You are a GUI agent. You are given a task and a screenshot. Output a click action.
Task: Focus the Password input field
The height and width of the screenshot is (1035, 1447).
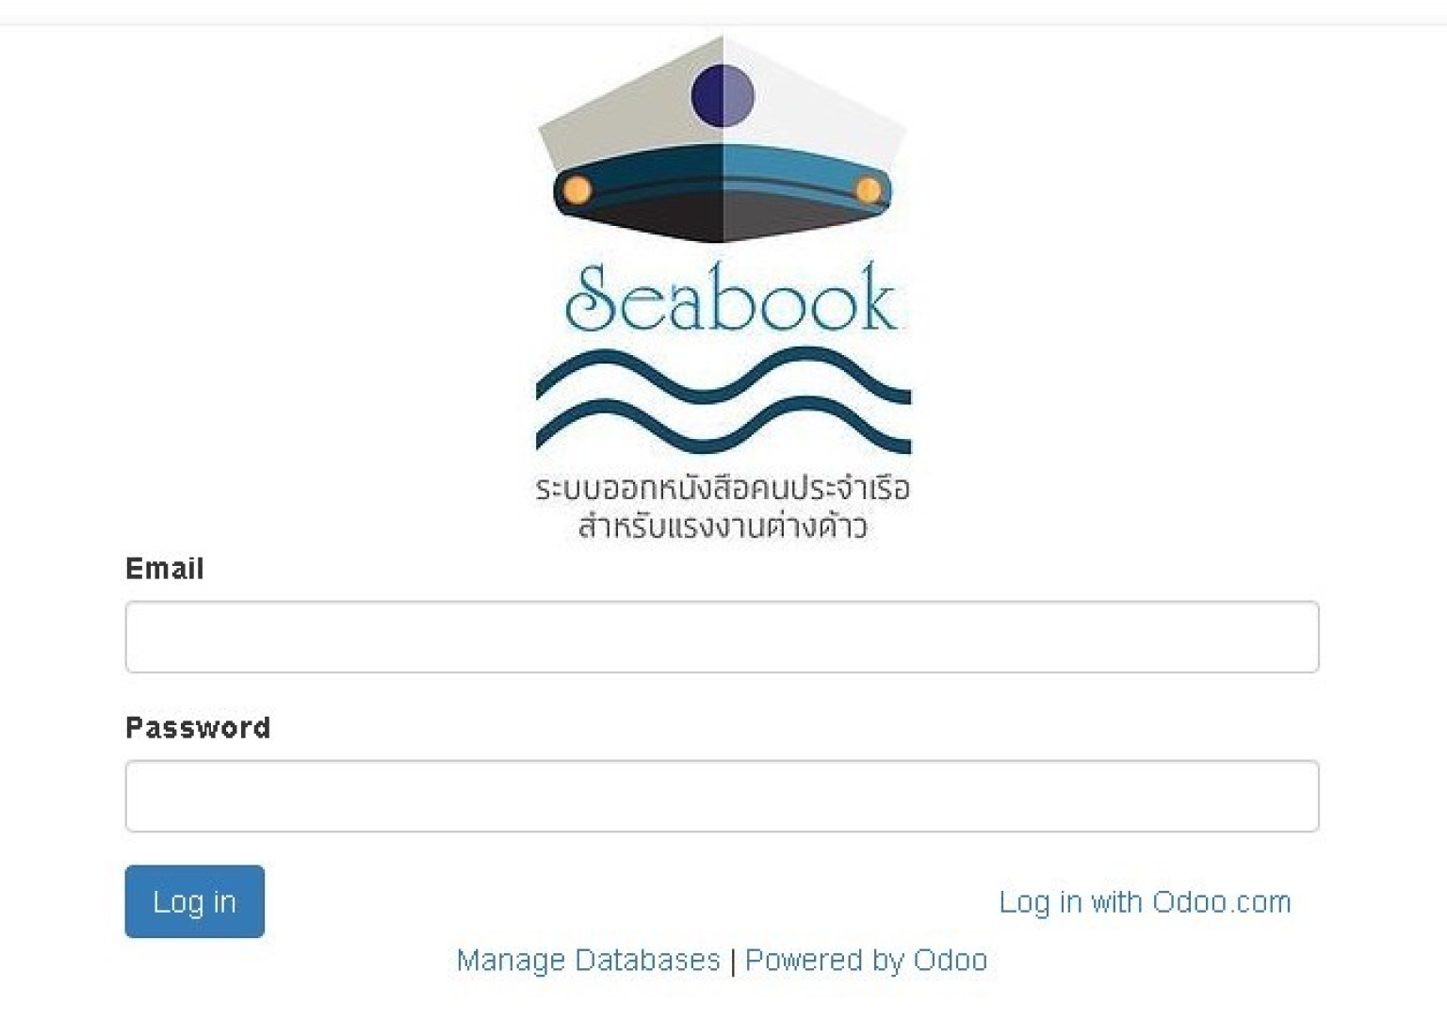click(x=722, y=796)
